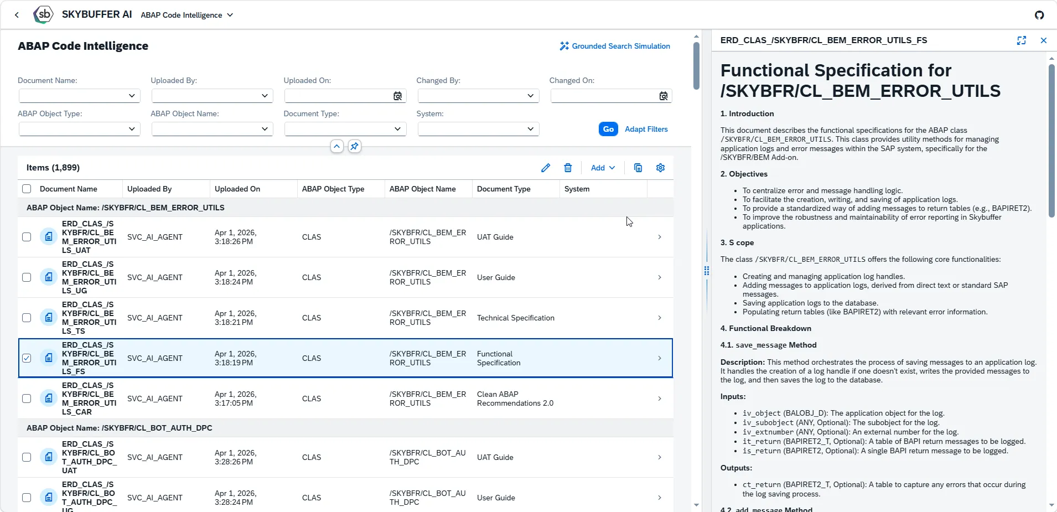Open the Document Type column header
The width and height of the screenshot is (1057, 512).
(x=516, y=189)
